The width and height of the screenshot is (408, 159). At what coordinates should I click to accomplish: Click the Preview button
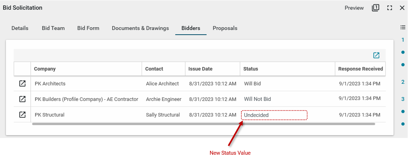click(x=354, y=8)
